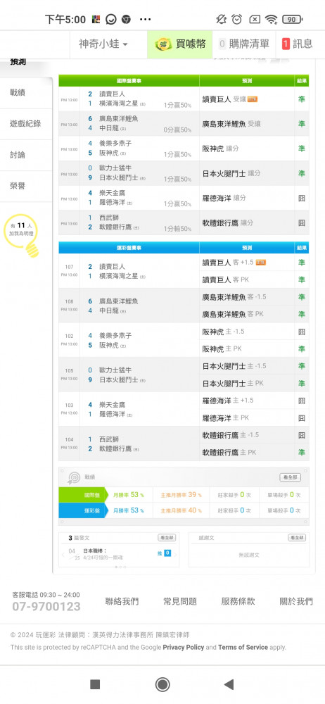Select 戰績 in the sidebar
325x704 pixels.
[18, 92]
